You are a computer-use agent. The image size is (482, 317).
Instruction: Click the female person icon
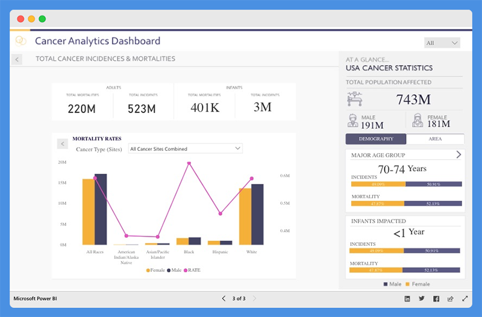(416, 121)
